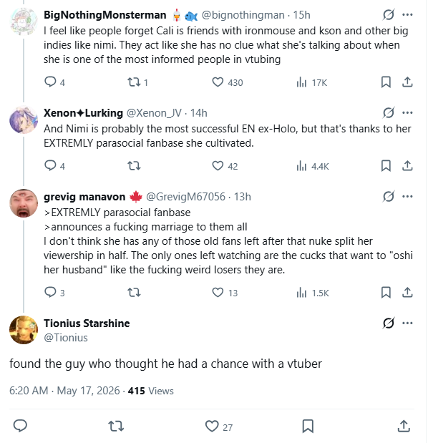Viewport: 428px width, 443px height.
Task: Open @Xenon_JV profile handle link
Action: [154, 113]
